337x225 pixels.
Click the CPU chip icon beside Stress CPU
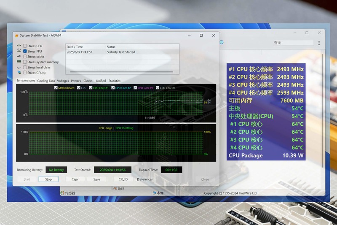click(19, 46)
